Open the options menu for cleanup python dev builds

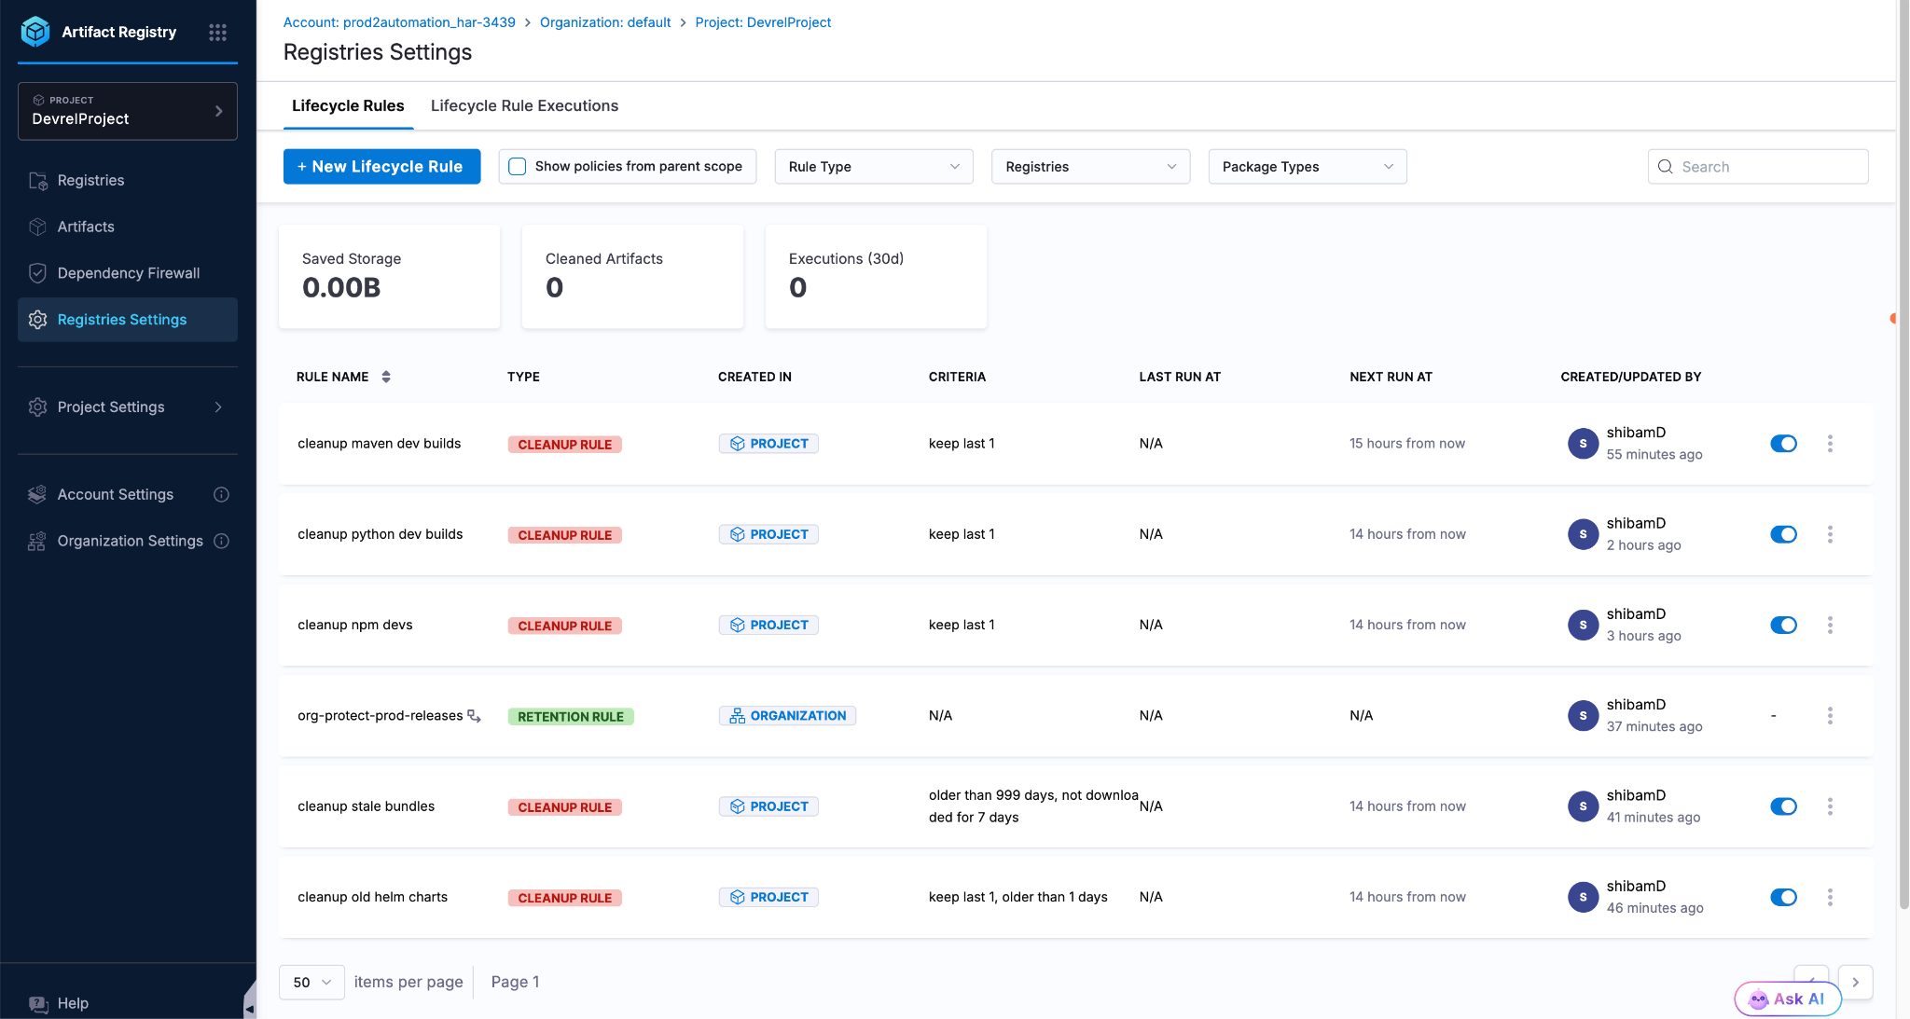pyautogui.click(x=1830, y=534)
